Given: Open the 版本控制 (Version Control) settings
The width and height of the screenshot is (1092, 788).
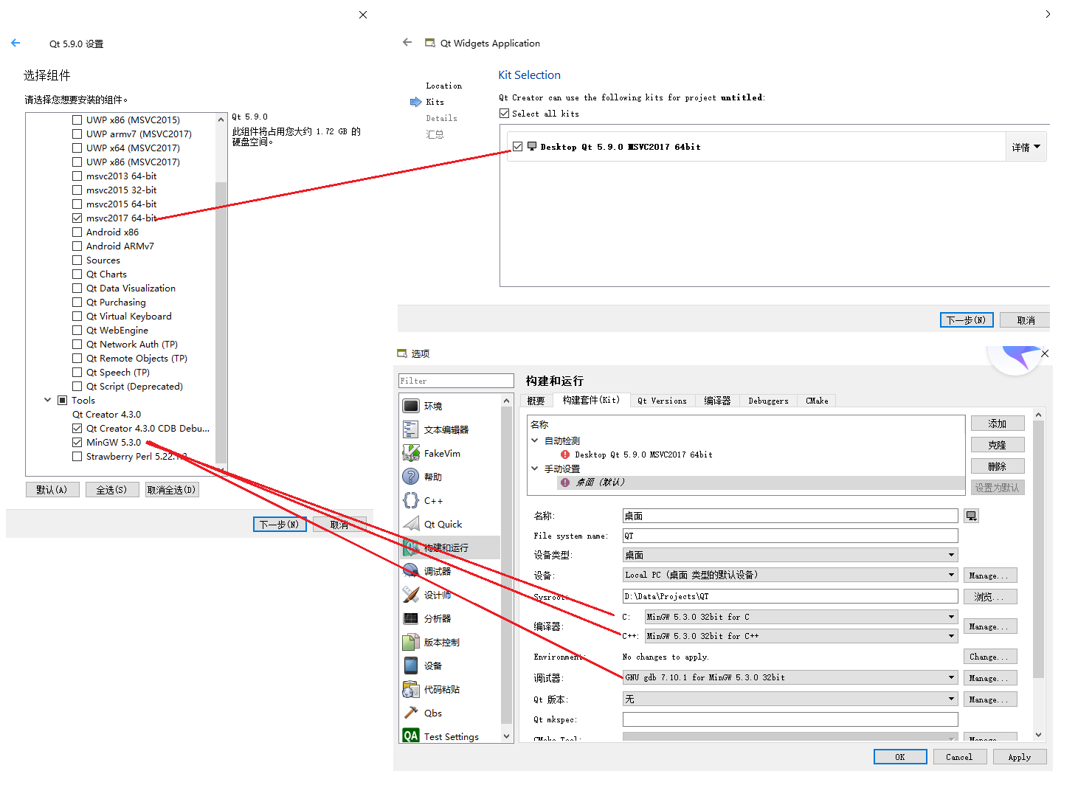Looking at the screenshot, I should 441,641.
